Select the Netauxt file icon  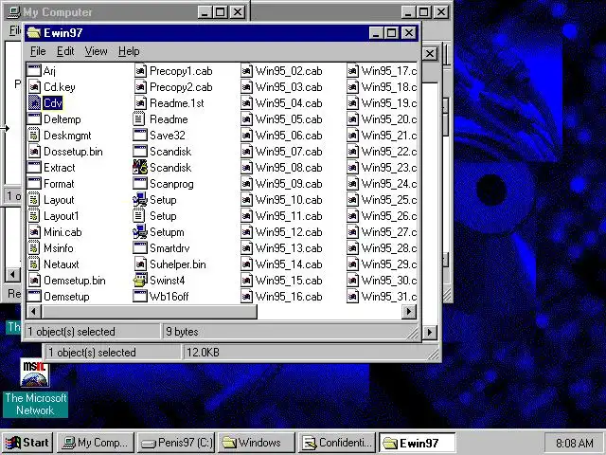coord(34,264)
